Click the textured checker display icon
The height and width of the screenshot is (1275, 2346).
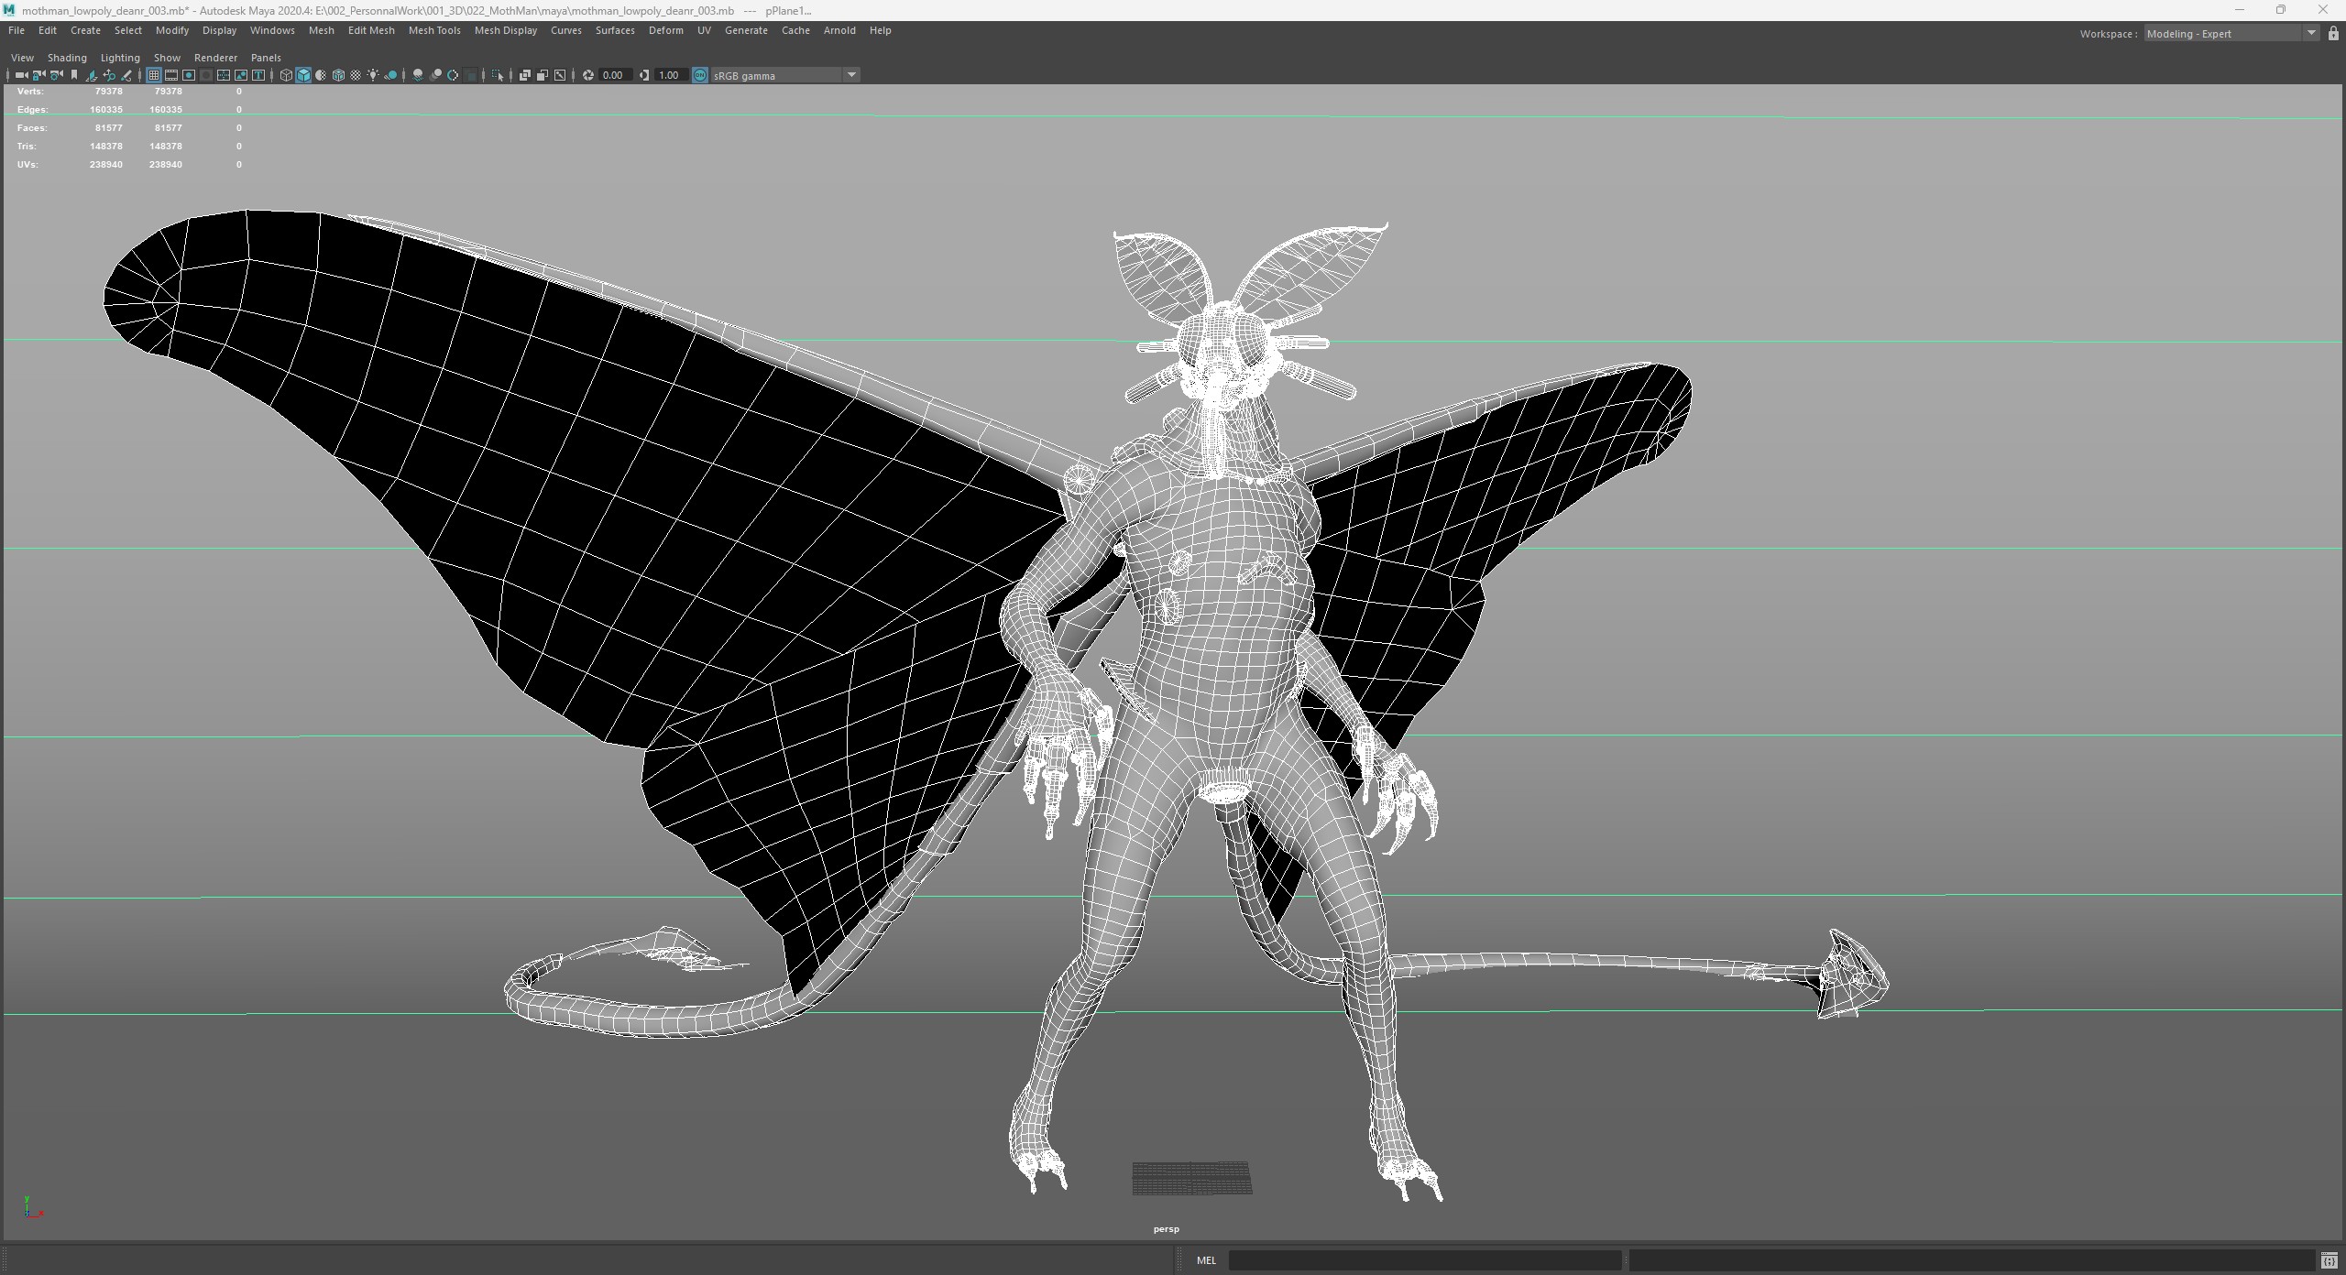pos(356,75)
